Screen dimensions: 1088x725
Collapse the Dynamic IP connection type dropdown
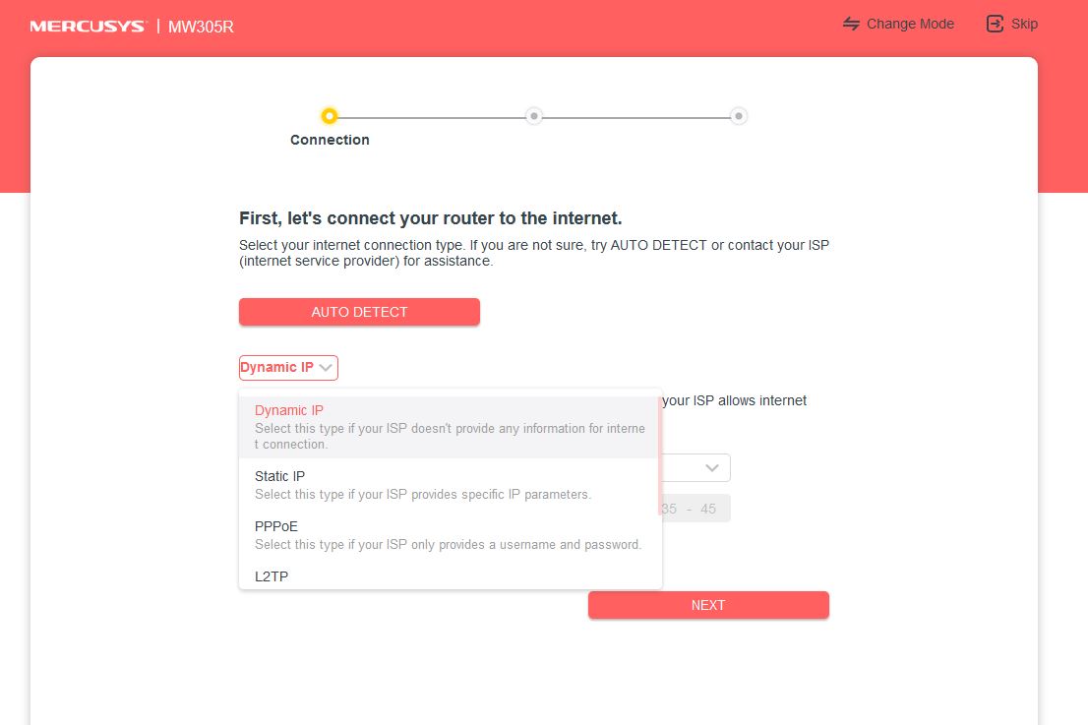[288, 368]
